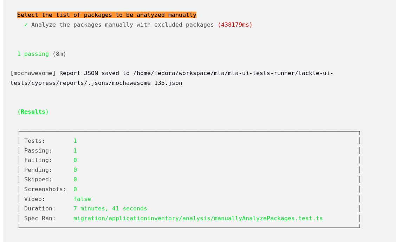Click the 'Tests:' row label
Image resolution: width=396 pixels, height=242 pixels.
(34, 141)
